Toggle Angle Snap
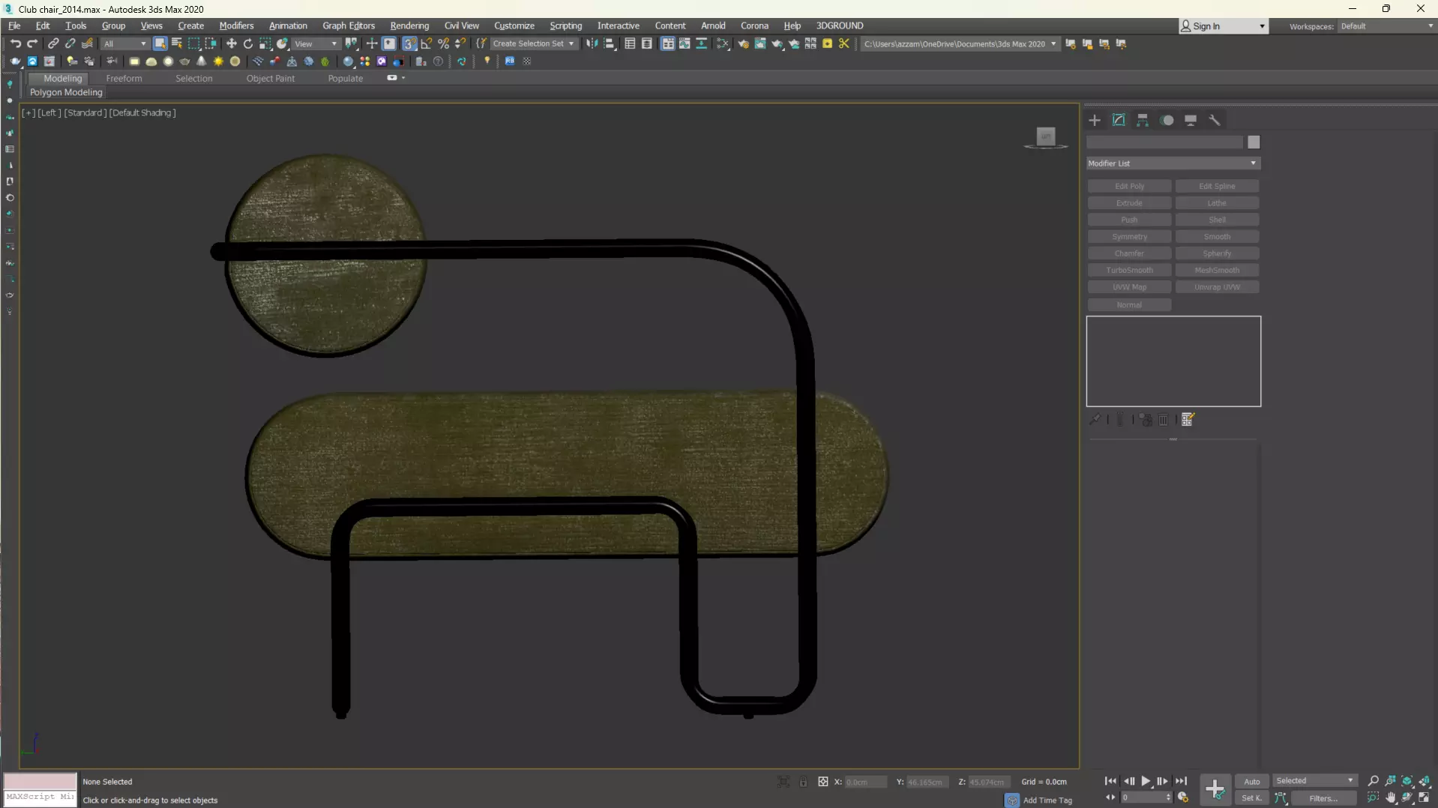Screen dimensions: 1438x808 [427, 43]
